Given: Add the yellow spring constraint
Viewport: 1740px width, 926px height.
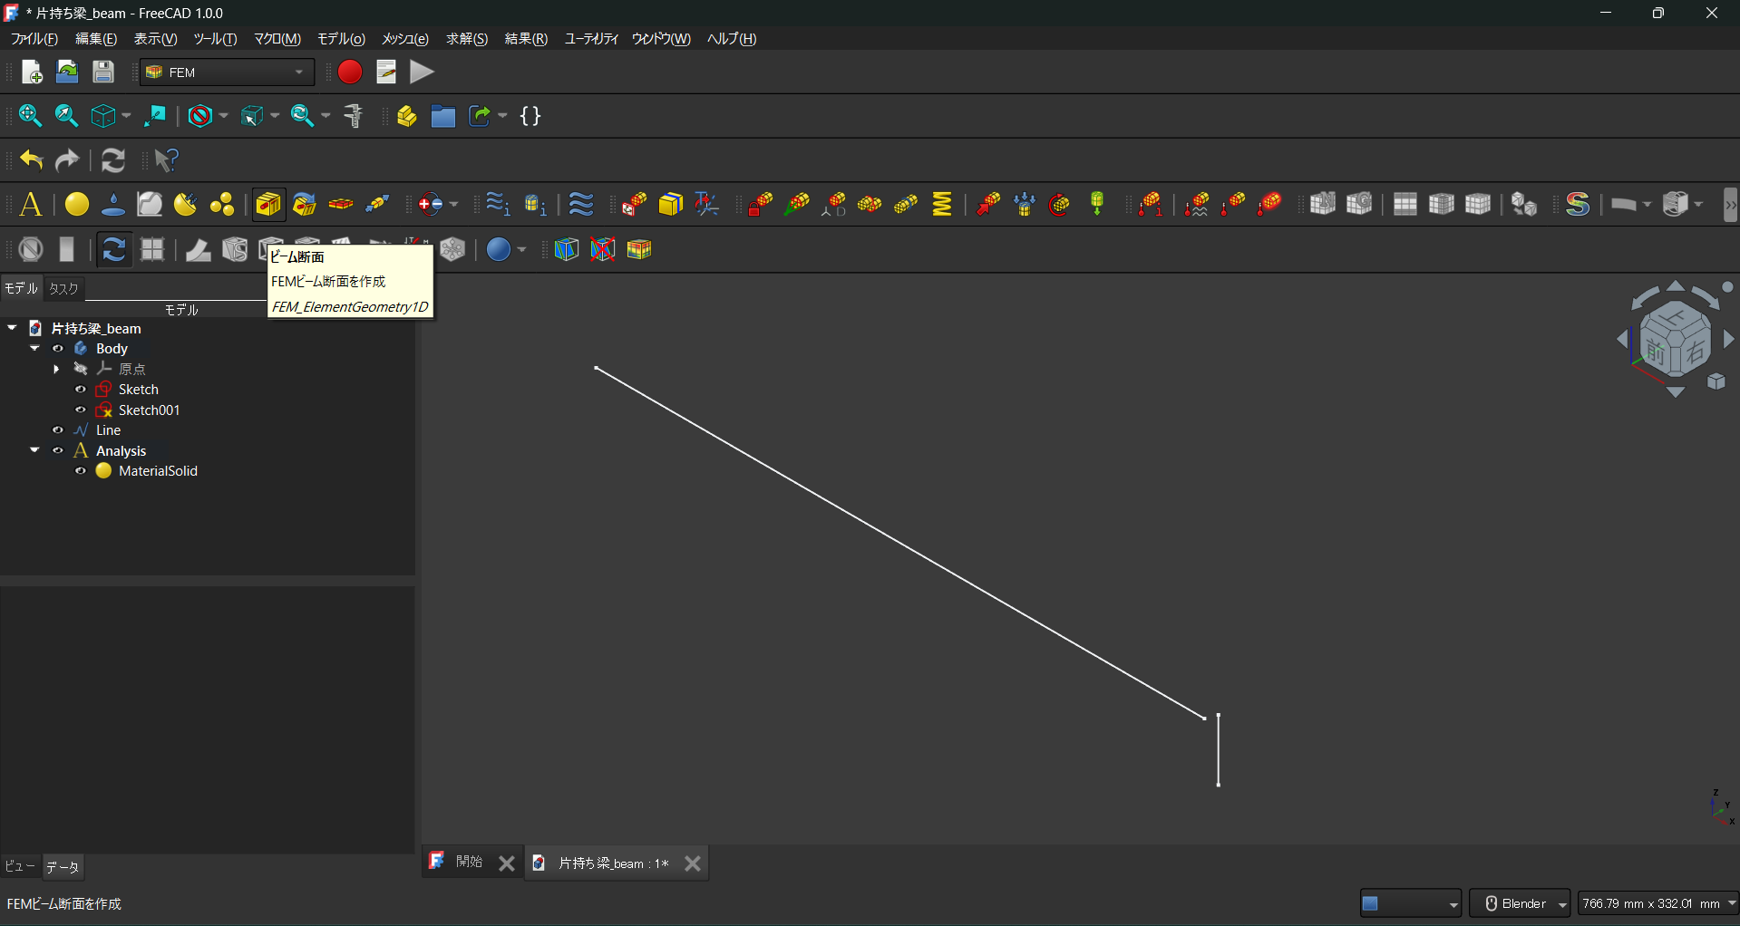Looking at the screenshot, I should point(943,205).
